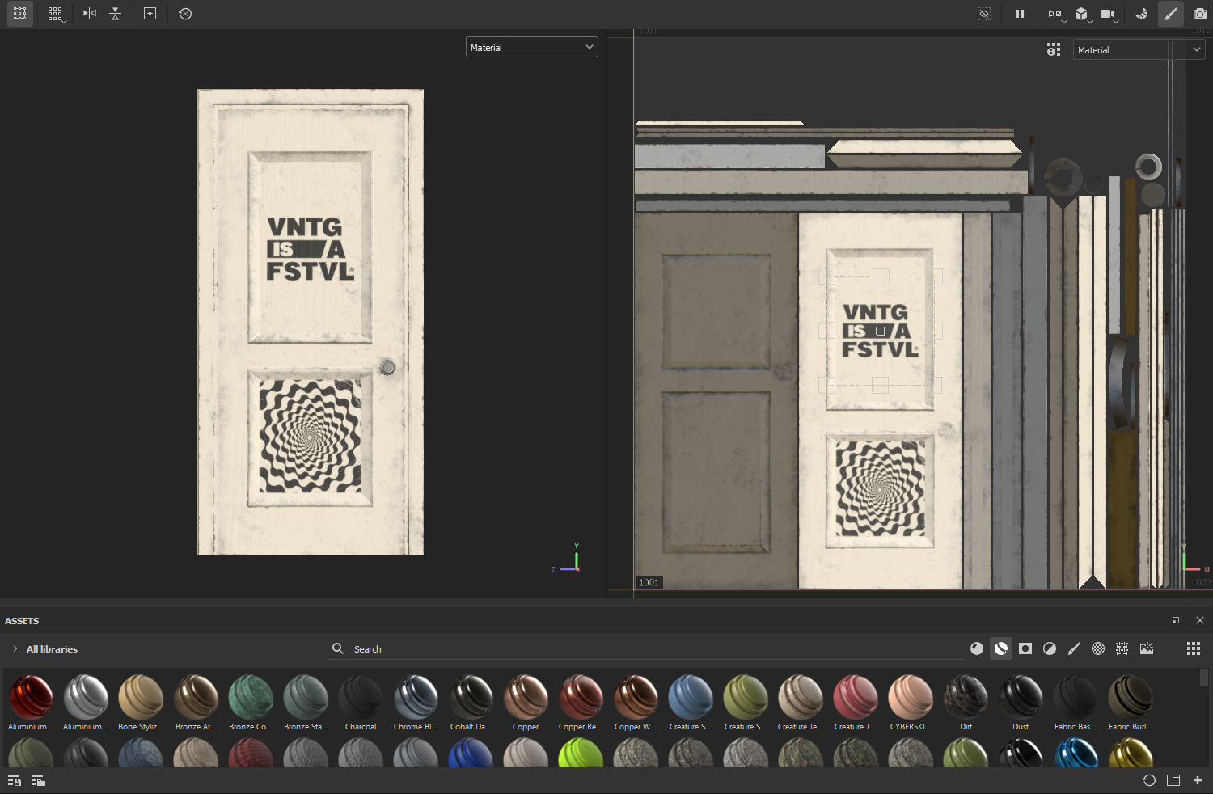This screenshot has width=1213, height=794.
Task: Center the projection with crosshair square icon
Action: point(150,14)
